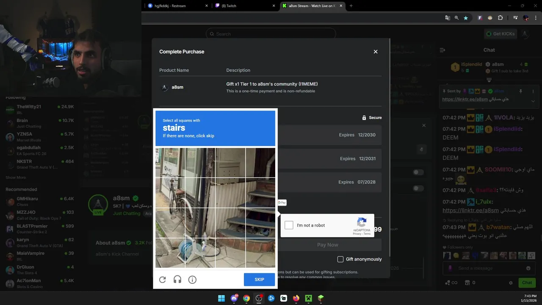
Task: Open the linktr.ee/a8sm pinned link
Action: tap(465, 99)
